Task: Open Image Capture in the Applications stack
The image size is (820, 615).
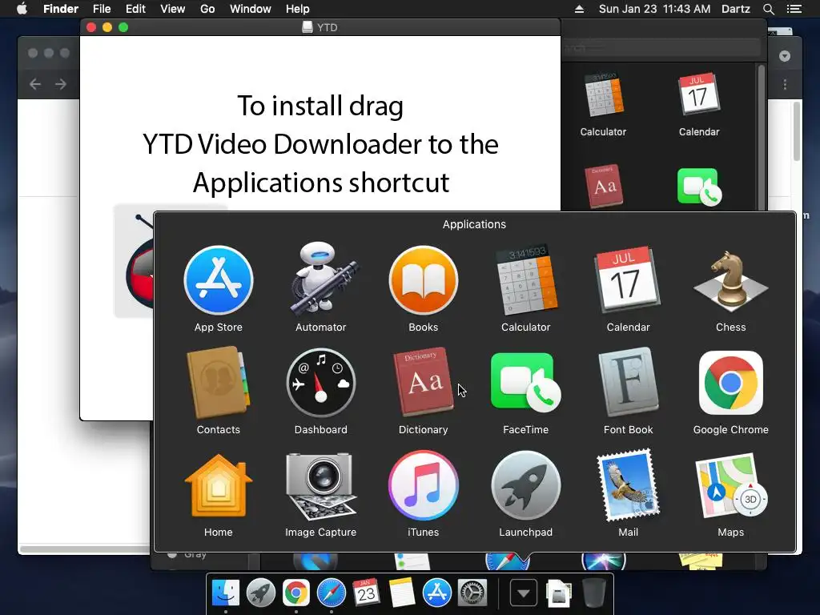Action: pyautogui.click(x=321, y=485)
